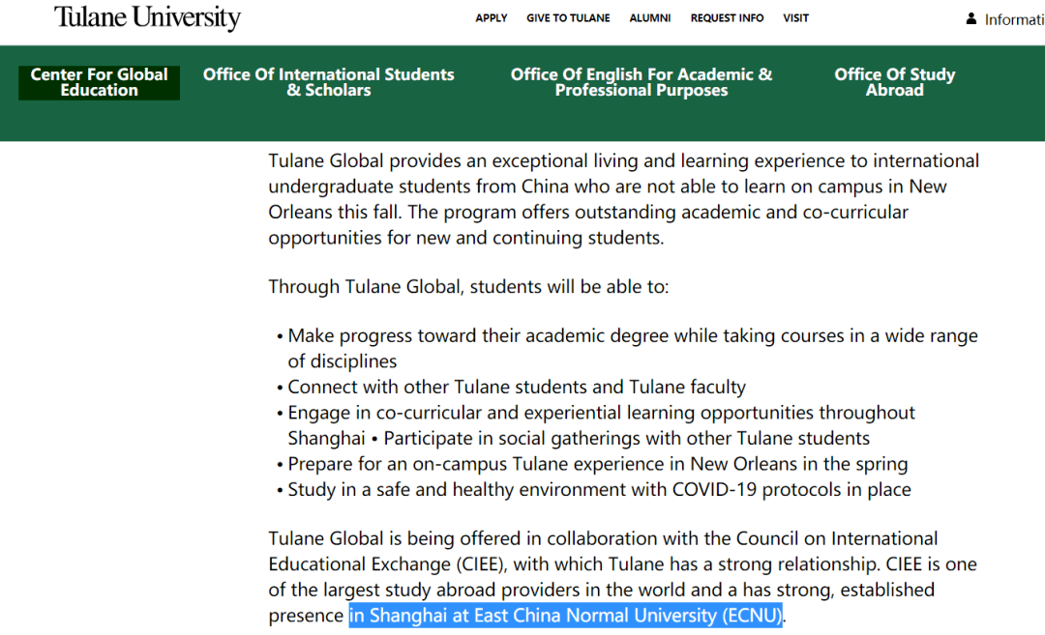Select the Center For Global Education tab
Viewport: 1045px width, 635px height.
[99, 82]
